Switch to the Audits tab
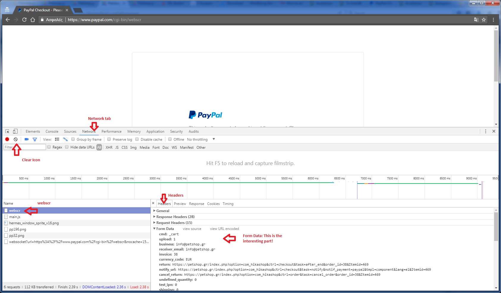This screenshot has height=293, width=501. coord(194,131)
